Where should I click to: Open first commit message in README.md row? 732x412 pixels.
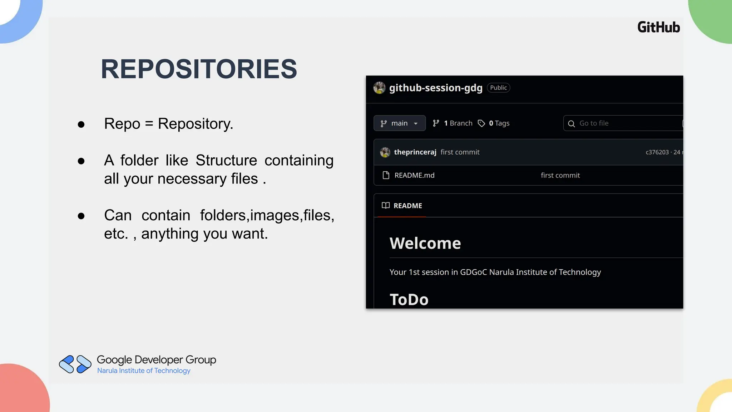pos(560,175)
